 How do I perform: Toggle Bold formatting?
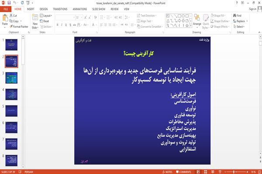[x=58, y=25]
